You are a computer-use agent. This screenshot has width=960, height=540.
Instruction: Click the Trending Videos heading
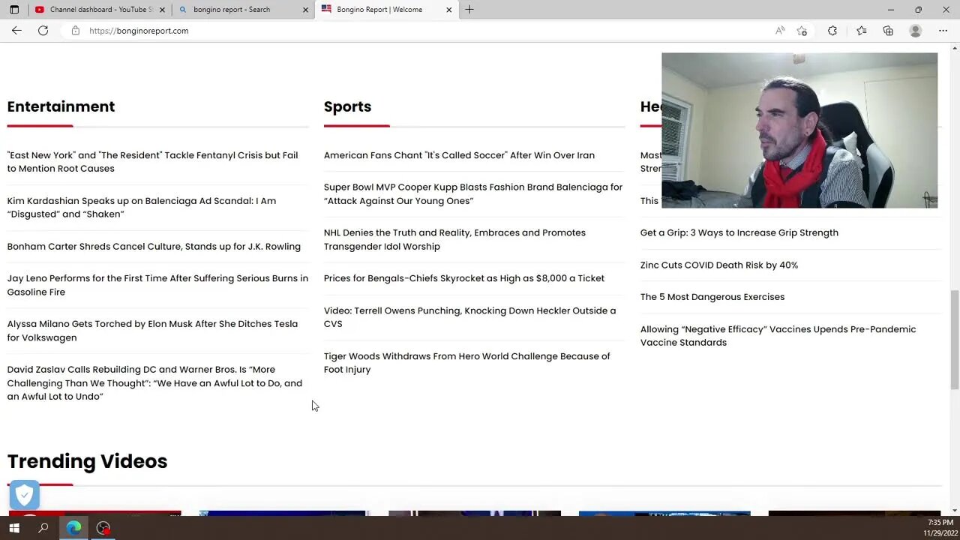87,461
